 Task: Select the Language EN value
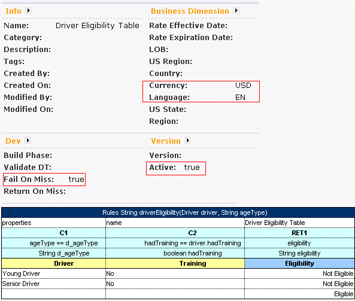click(x=240, y=98)
